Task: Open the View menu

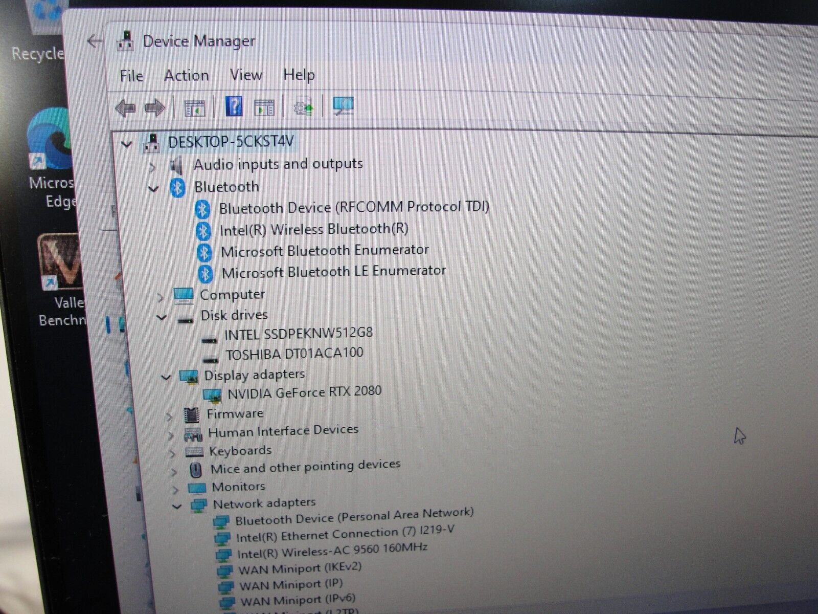Action: (246, 75)
